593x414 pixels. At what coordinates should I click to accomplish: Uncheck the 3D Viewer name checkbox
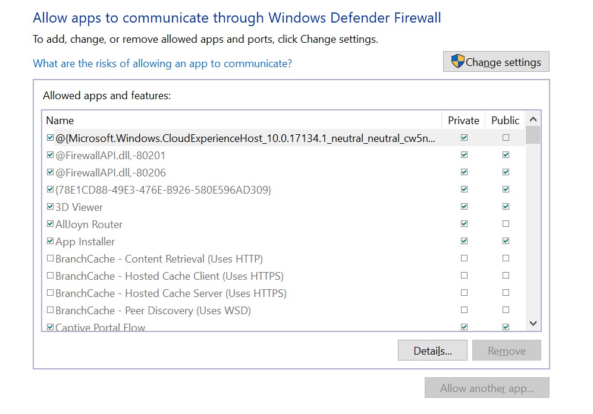[x=50, y=206]
